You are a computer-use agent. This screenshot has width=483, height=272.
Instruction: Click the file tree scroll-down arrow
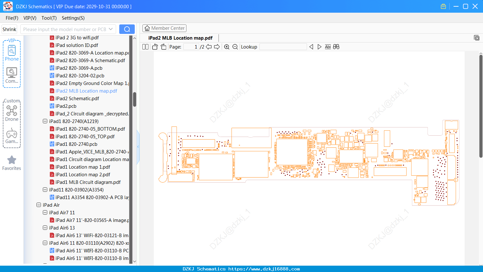pyautogui.click(x=134, y=261)
